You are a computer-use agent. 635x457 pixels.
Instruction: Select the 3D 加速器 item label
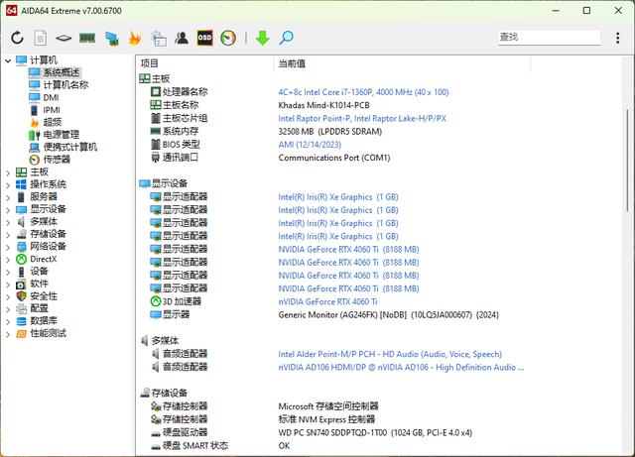182,302
